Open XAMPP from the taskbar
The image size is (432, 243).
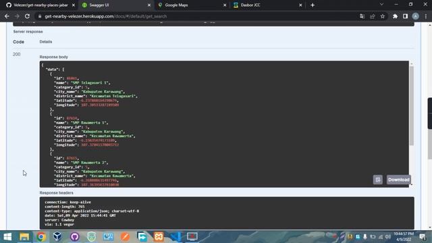coord(159,237)
